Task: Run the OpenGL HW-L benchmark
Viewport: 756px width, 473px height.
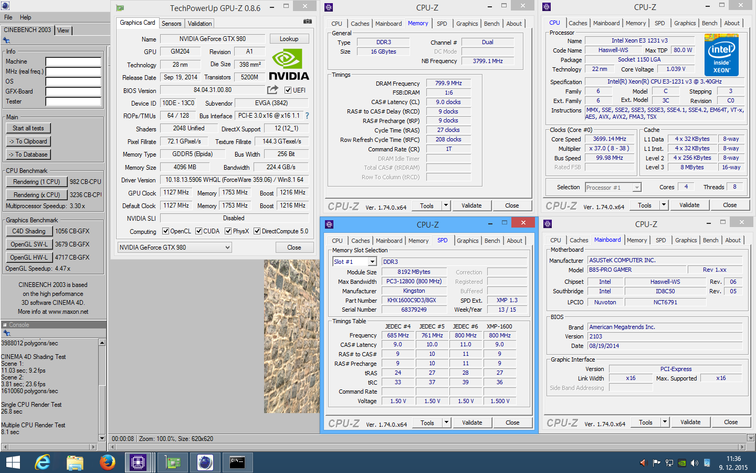Action: pos(29,258)
